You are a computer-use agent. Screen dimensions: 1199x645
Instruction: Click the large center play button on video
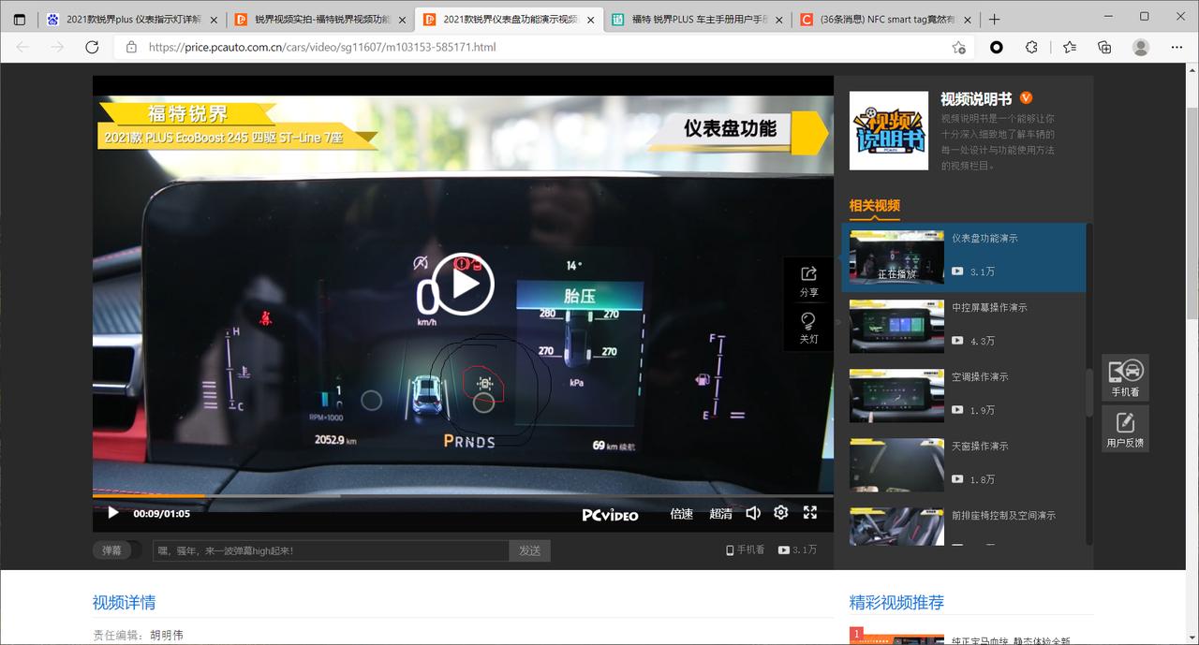pyautogui.click(x=463, y=284)
